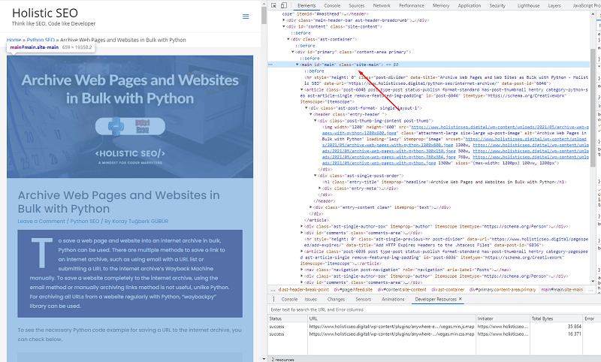Click breadcrumb main#main.site-main
Screen dimensions: 601x362
tap(562, 290)
